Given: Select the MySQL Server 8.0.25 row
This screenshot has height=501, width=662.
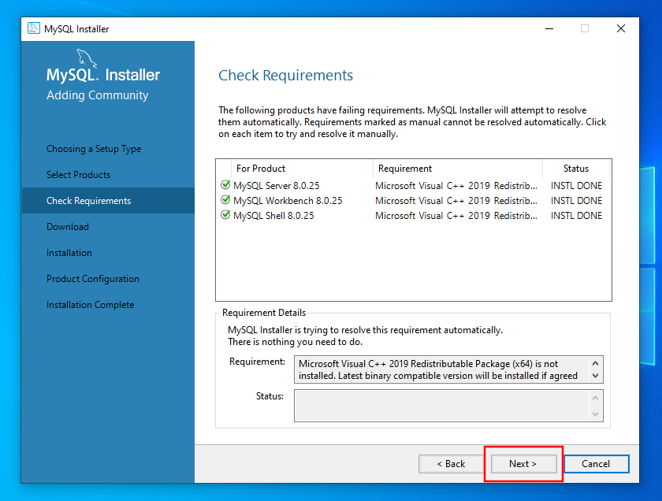Looking at the screenshot, I should coord(413,186).
